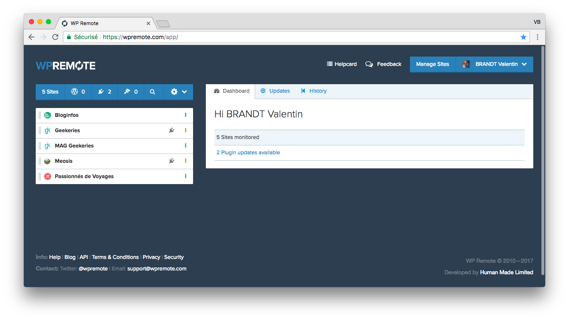Click the Bloginfos drag handle
The height and width of the screenshot is (321, 569).
[x=40, y=115]
